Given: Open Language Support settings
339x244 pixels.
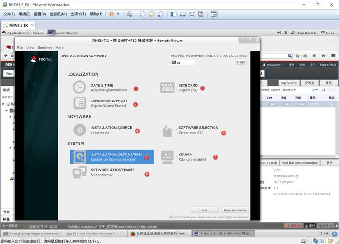Looking at the screenshot, I should 100,103.
